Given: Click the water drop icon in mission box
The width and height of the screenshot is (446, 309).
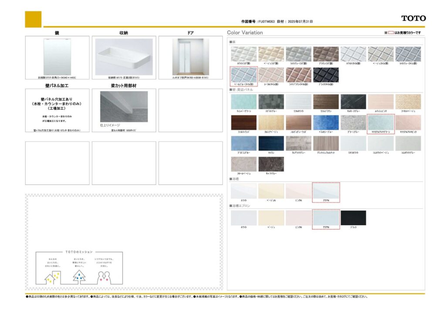Looking at the screenshot, I should coord(79,276).
